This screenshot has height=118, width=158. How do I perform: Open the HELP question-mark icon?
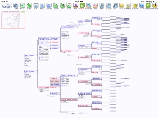(x=142, y=5)
